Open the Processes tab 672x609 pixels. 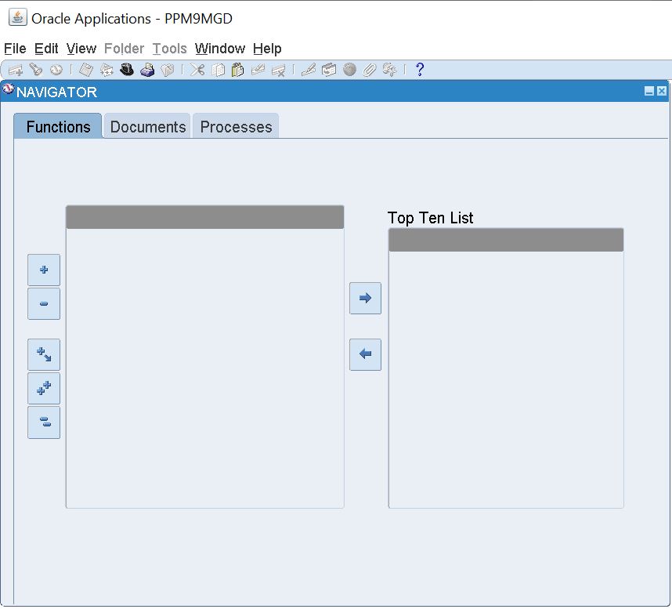236,127
